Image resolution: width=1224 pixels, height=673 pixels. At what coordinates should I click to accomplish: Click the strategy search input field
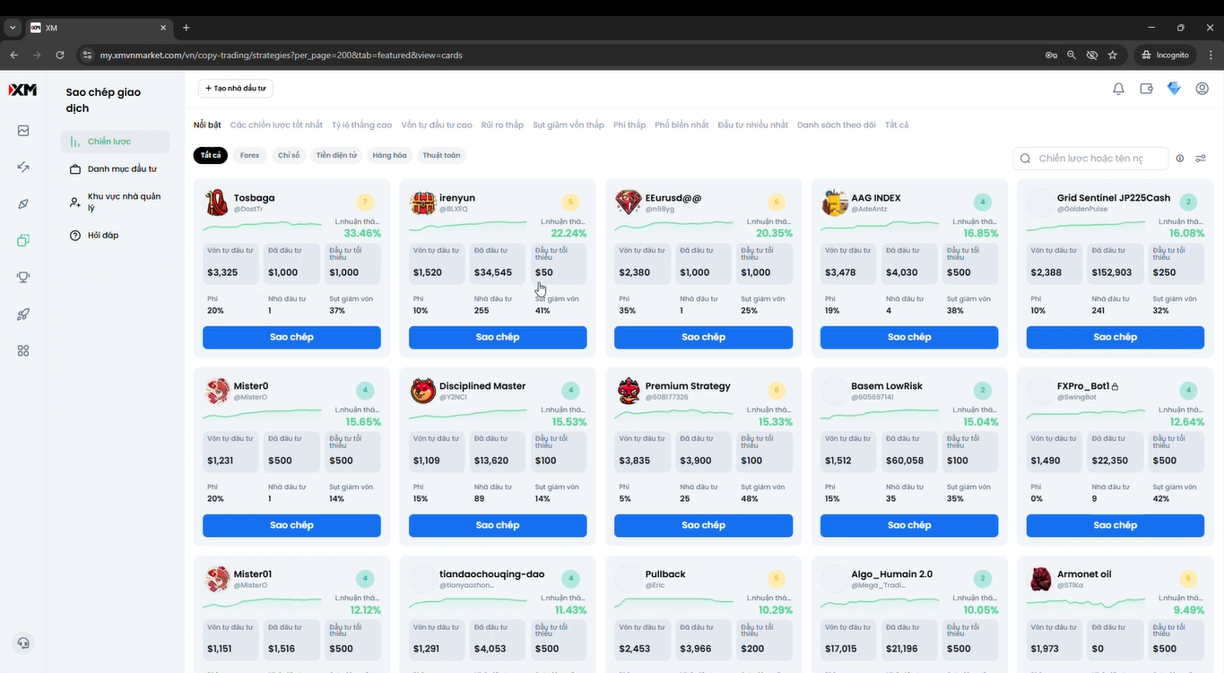click(x=1090, y=159)
